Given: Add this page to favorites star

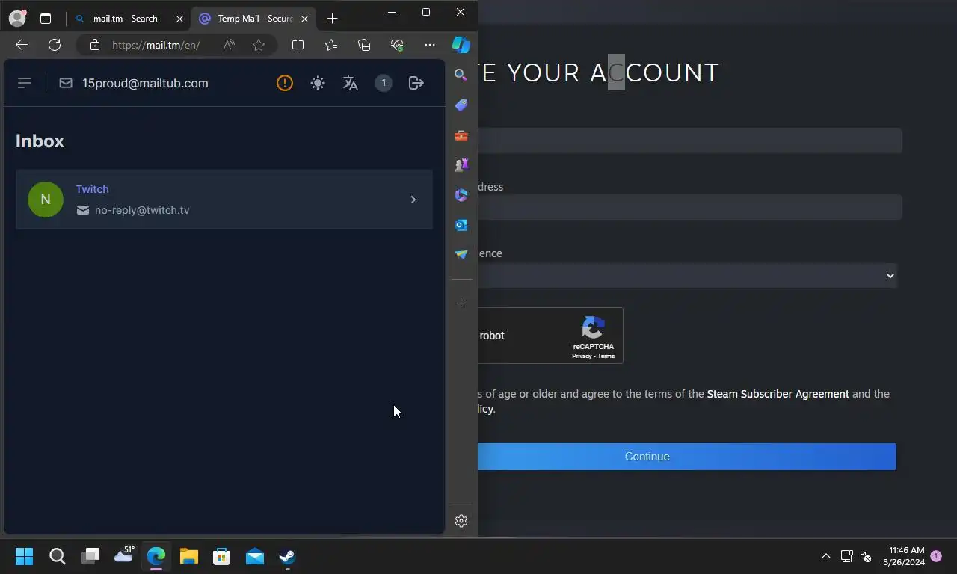Looking at the screenshot, I should coord(259,45).
